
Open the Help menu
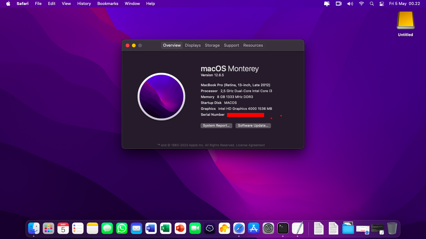pos(151,4)
